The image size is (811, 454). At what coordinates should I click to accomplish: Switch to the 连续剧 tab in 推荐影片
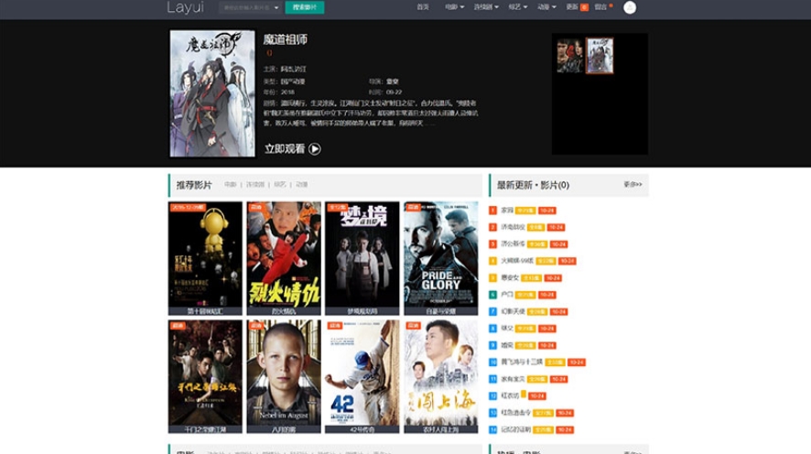pyautogui.click(x=255, y=185)
